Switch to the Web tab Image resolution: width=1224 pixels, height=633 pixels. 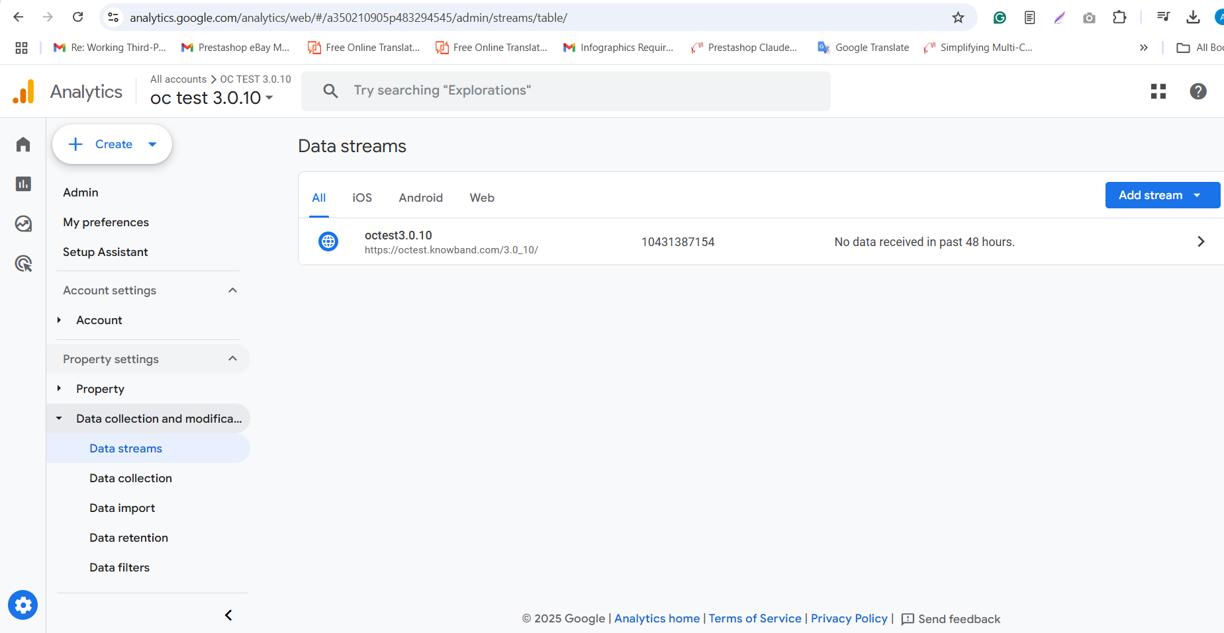482,198
